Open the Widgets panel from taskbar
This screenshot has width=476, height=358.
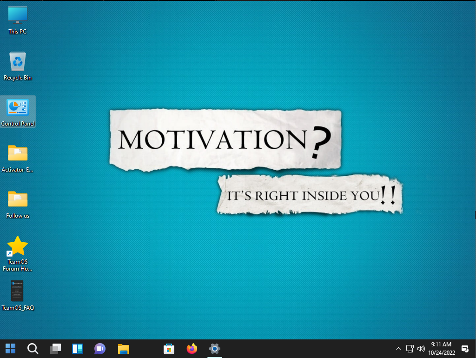tap(78, 349)
